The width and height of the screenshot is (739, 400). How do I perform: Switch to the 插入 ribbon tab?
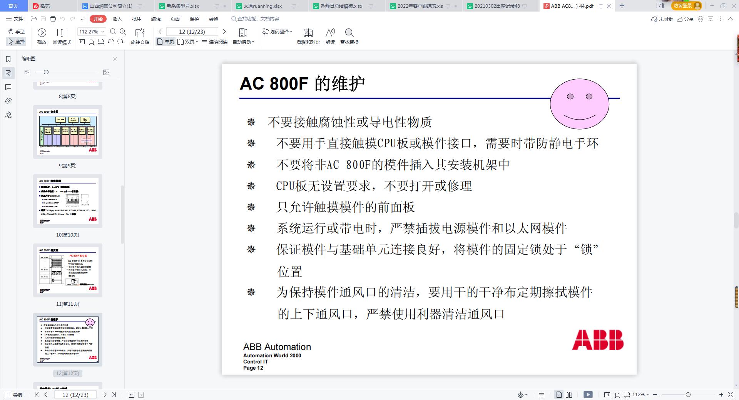[117, 19]
